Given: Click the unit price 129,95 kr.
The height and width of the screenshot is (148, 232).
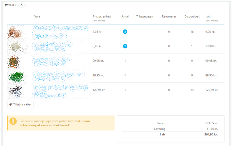Looking at the screenshot, I should click(99, 90).
